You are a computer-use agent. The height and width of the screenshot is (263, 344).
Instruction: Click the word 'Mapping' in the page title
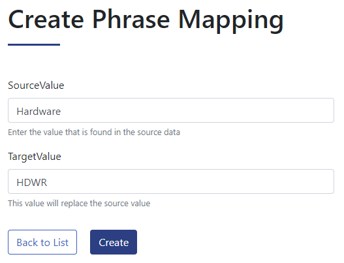pos(230,20)
